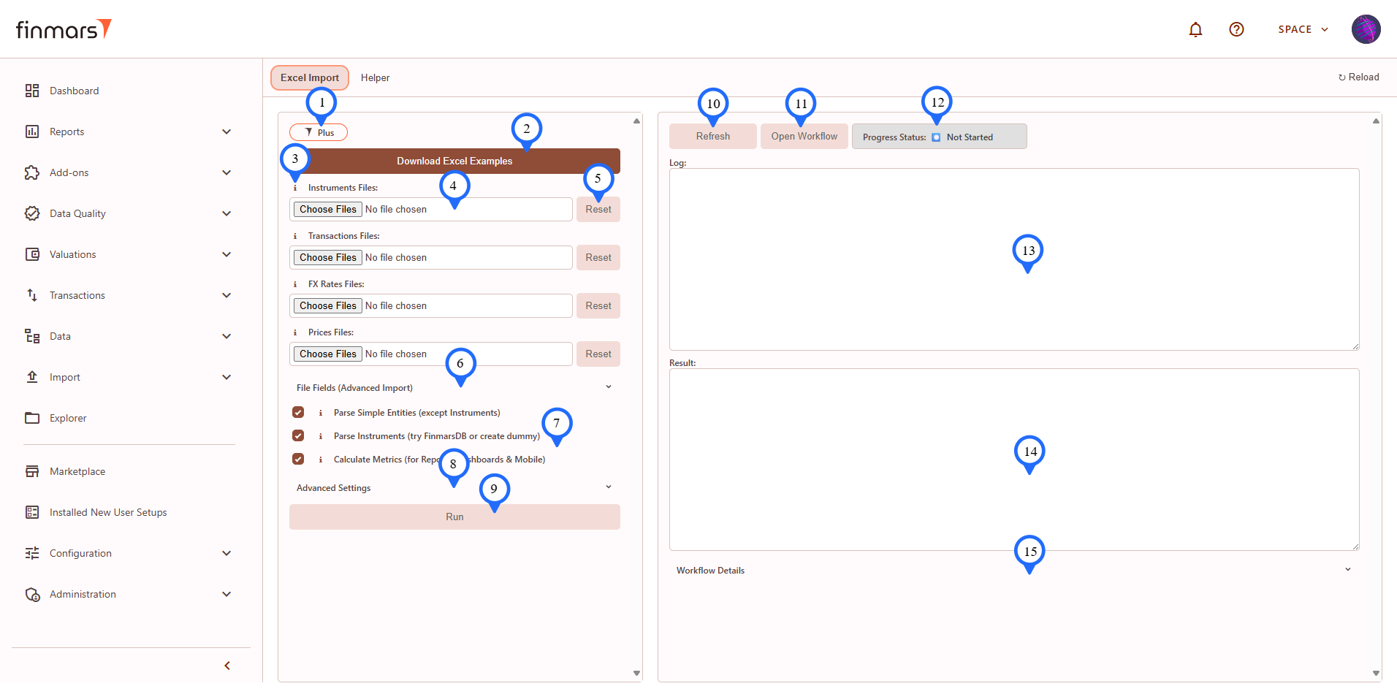
Task: Click the Add-ons puzzle icon
Action: pos(32,172)
